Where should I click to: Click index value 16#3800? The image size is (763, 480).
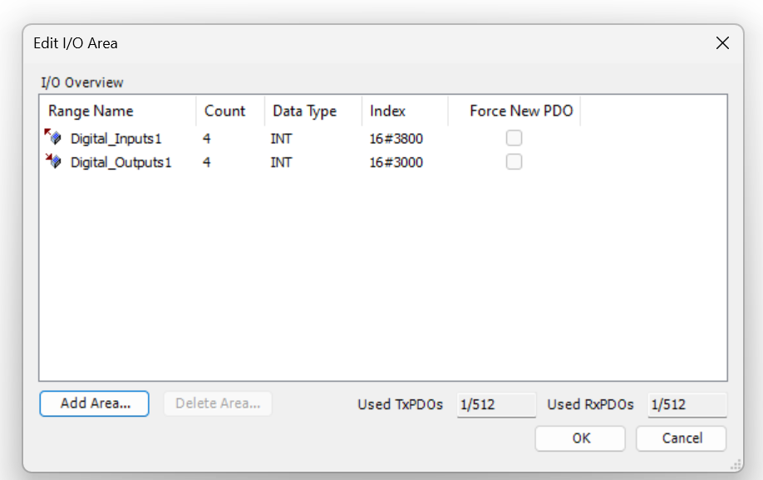396,139
